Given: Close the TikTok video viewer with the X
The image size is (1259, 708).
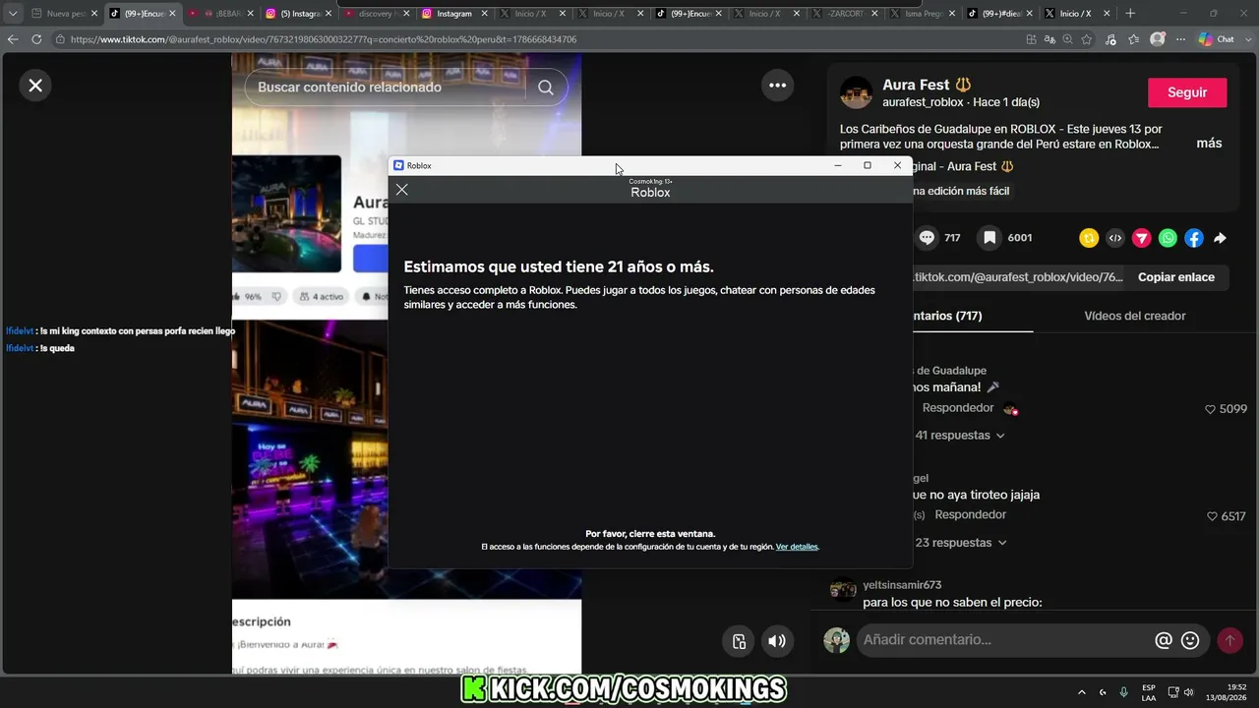Looking at the screenshot, I should pos(35,86).
